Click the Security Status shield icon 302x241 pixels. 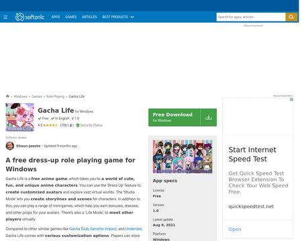pos(78,125)
